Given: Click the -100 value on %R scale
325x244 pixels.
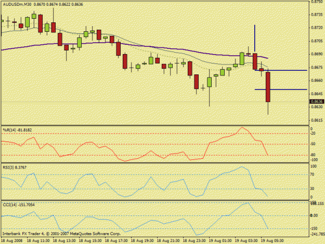Looking at the screenshot, I should coord(314,160).
